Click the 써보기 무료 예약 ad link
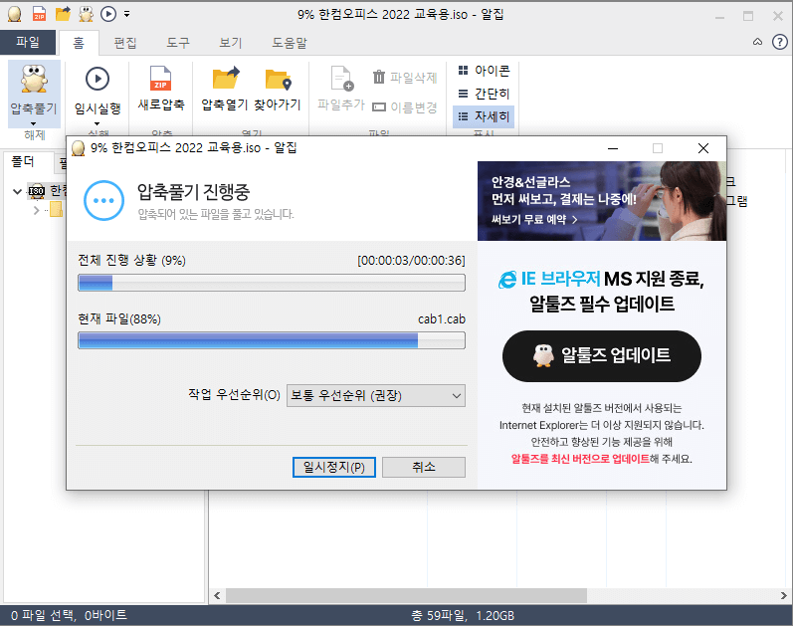793x626 pixels. tap(534, 220)
